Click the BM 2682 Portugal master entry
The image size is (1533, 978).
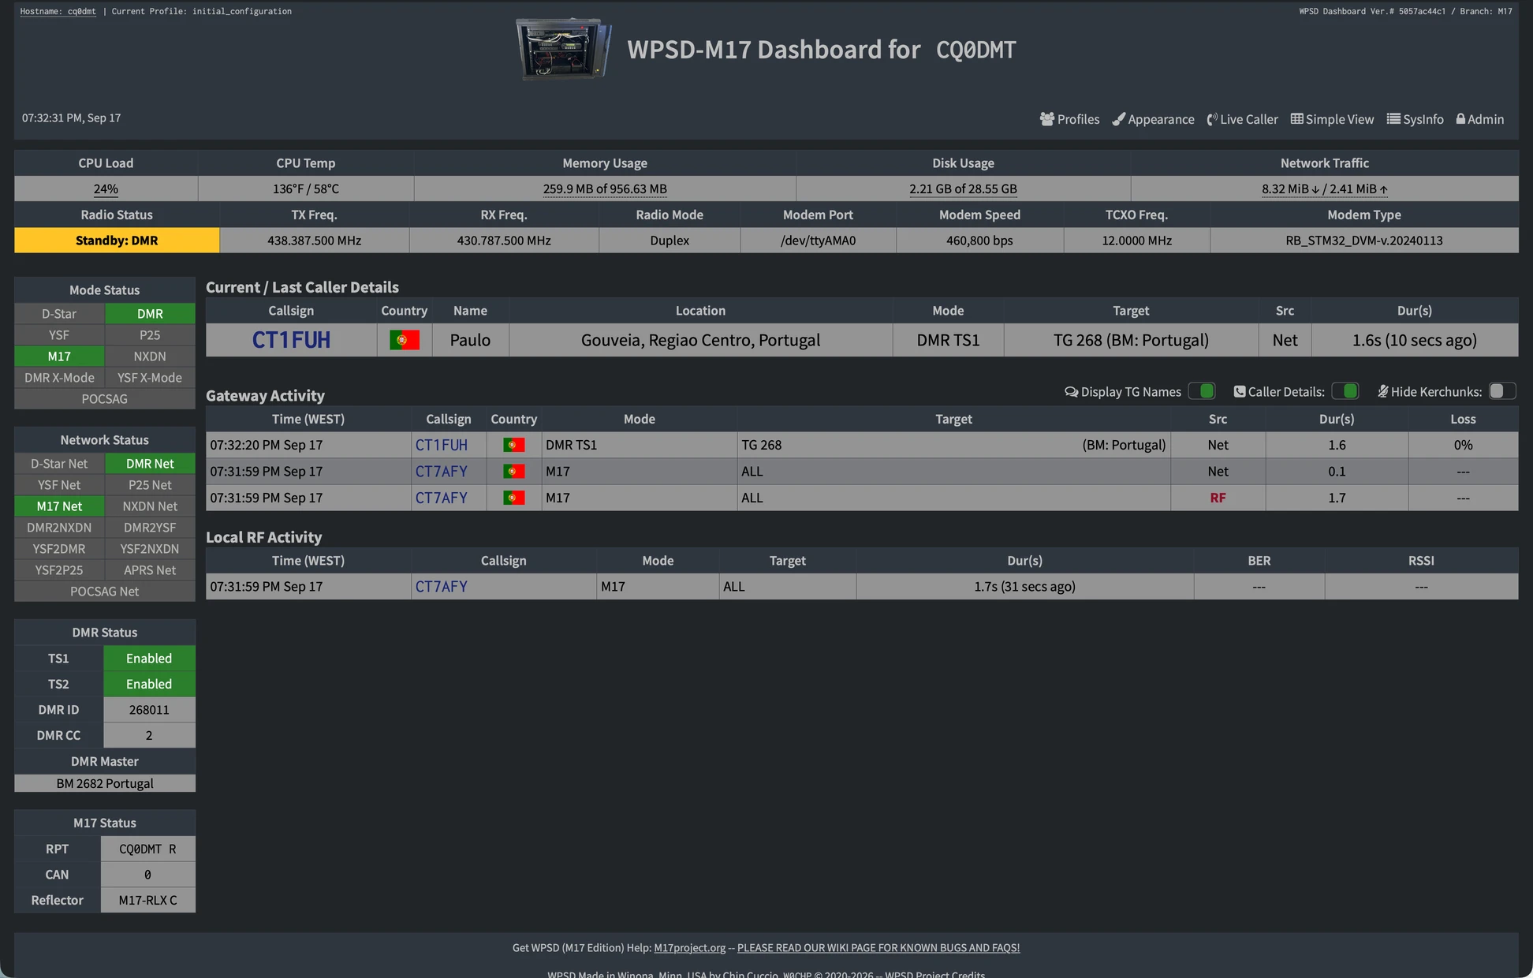coord(105,783)
